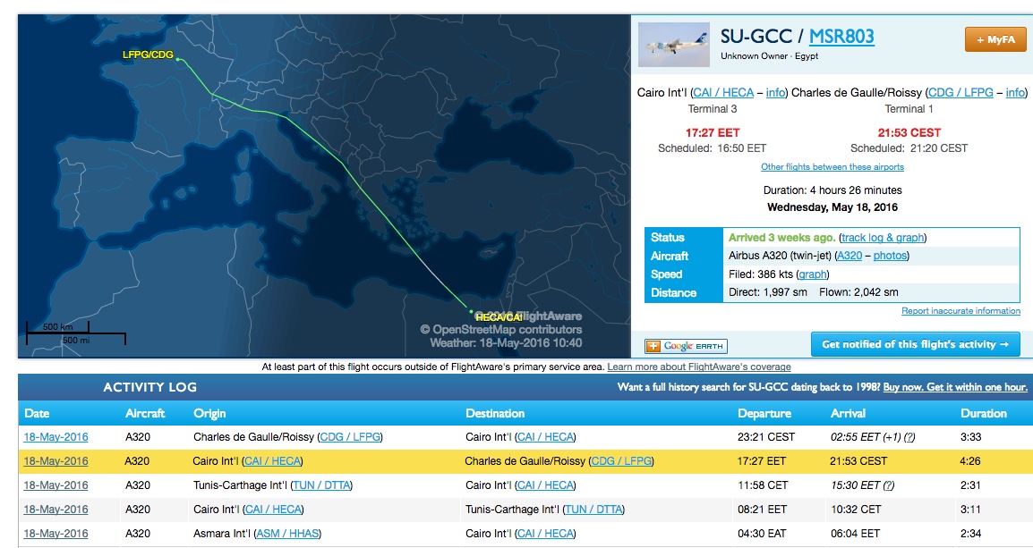Click Other flights between these airports
This screenshot has width=1033, height=548.
point(832,167)
